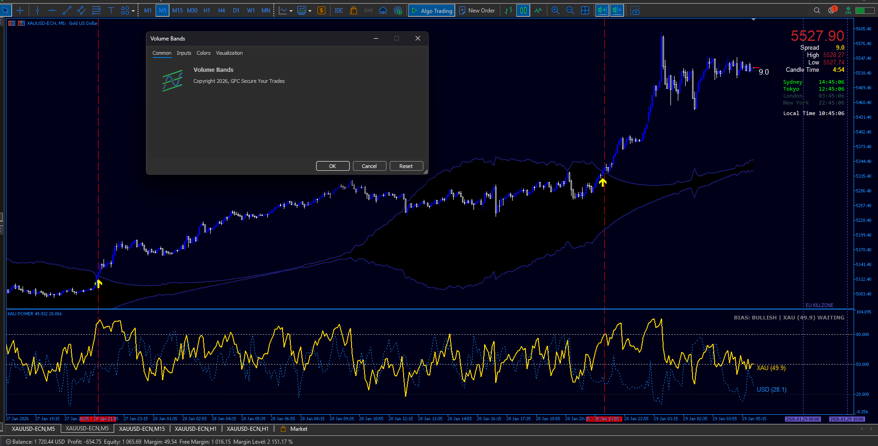Reset Volume Bands settings

click(x=406, y=166)
